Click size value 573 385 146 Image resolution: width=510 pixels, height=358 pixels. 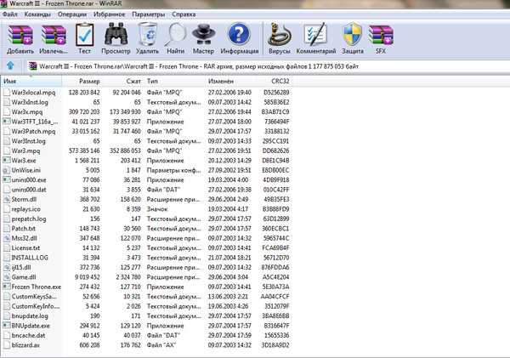84,151
